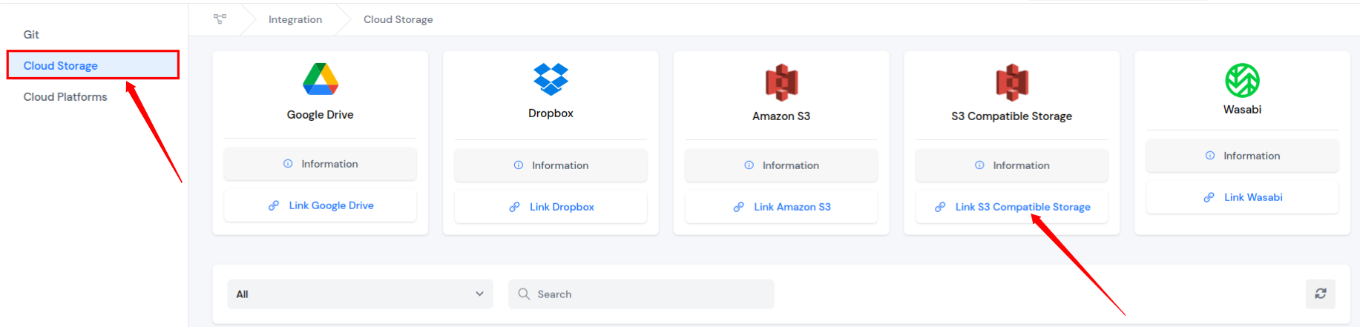This screenshot has height=327, width=1360.
Task: Click Link Amazon S3 button
Action: (x=781, y=207)
